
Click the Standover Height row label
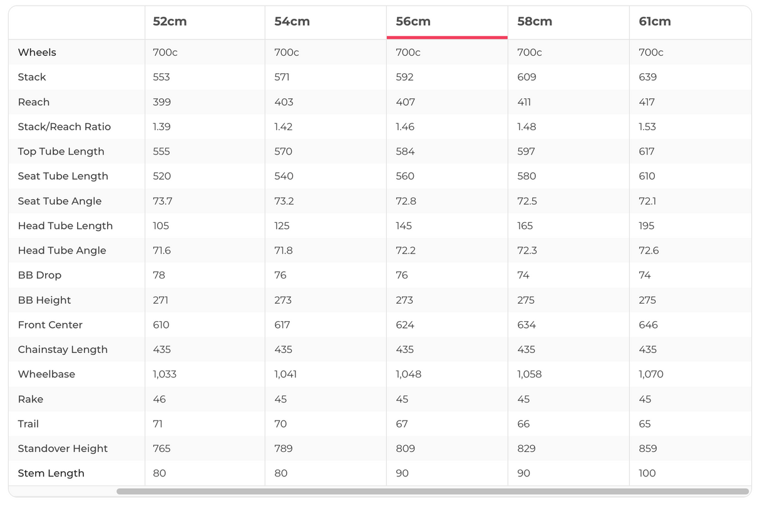[63, 449]
